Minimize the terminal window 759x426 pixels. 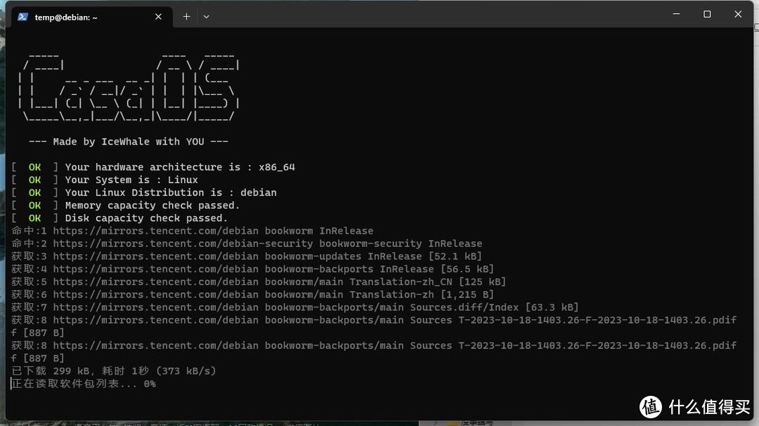point(676,14)
